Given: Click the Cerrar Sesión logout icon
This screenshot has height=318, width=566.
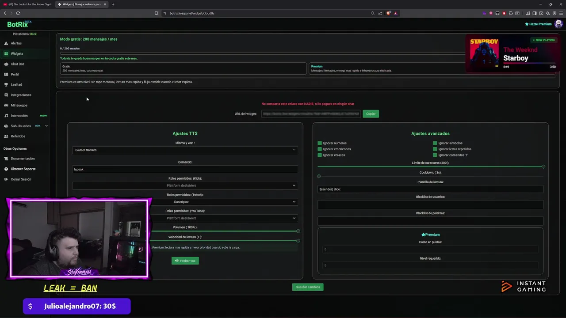Looking at the screenshot, I should (x=6, y=179).
